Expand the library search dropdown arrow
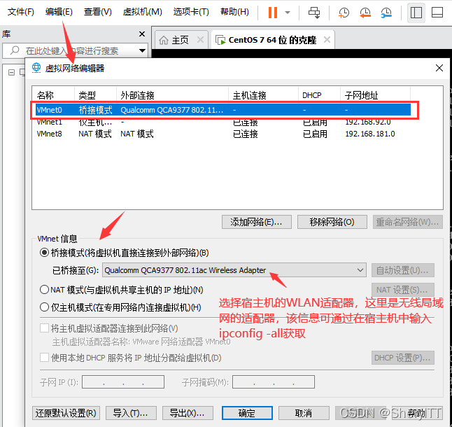452x427 pixels. tap(142, 50)
